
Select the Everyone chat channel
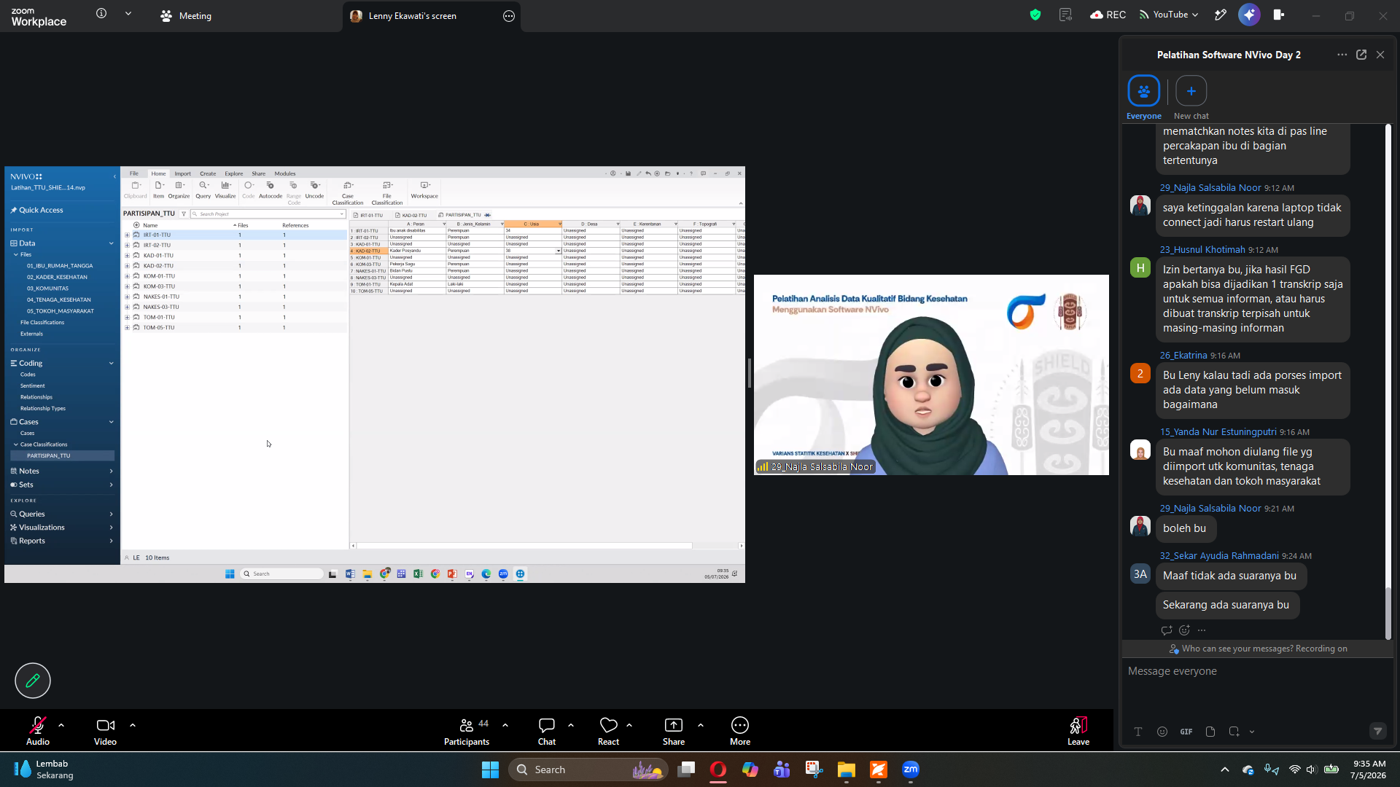1143,98
